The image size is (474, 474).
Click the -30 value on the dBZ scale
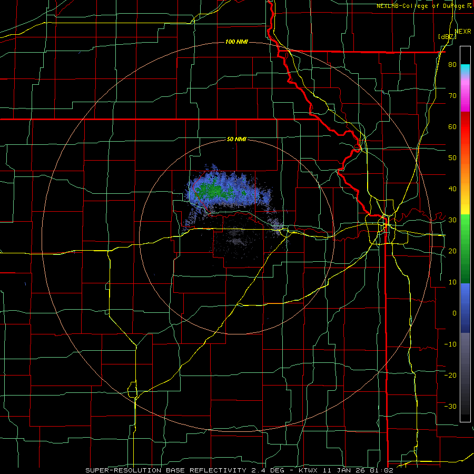(450, 406)
